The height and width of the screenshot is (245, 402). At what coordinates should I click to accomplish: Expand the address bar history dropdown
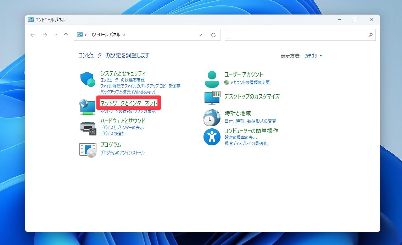(x=200, y=35)
